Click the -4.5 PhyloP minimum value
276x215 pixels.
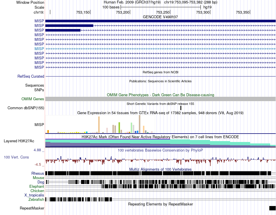point(38,165)
